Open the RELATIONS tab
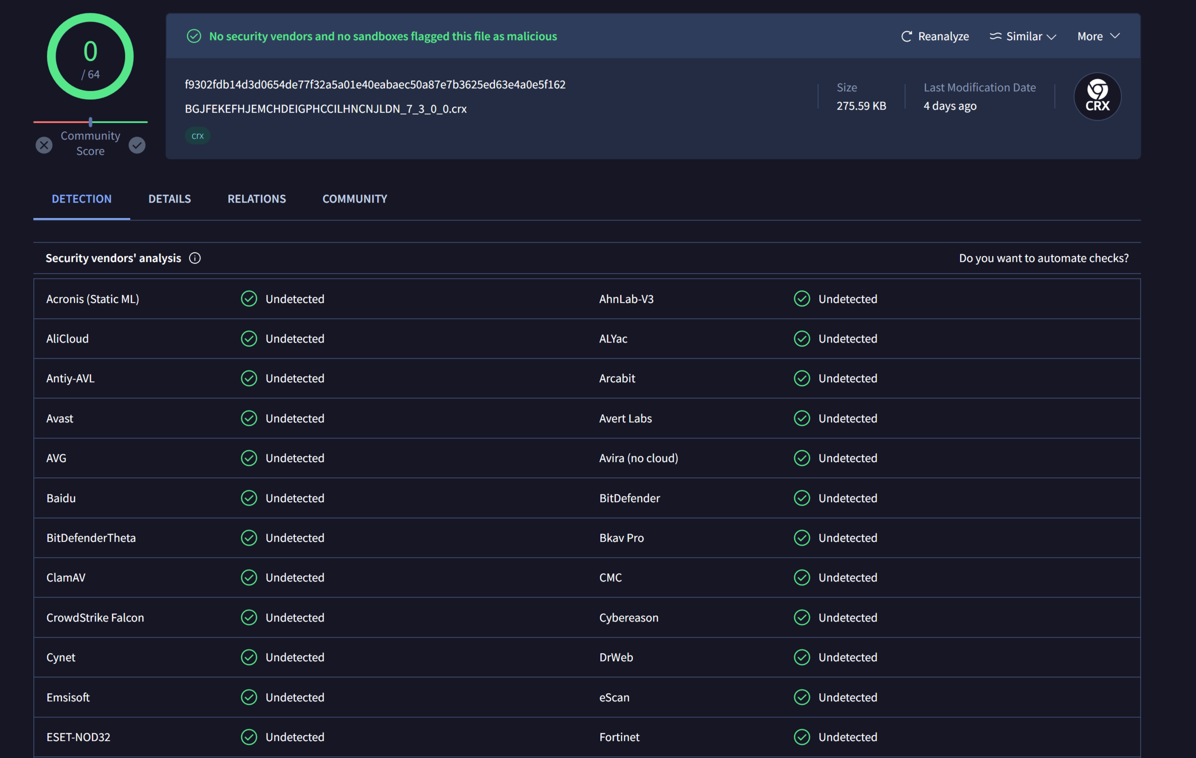Viewport: 1196px width, 758px height. pyautogui.click(x=256, y=198)
